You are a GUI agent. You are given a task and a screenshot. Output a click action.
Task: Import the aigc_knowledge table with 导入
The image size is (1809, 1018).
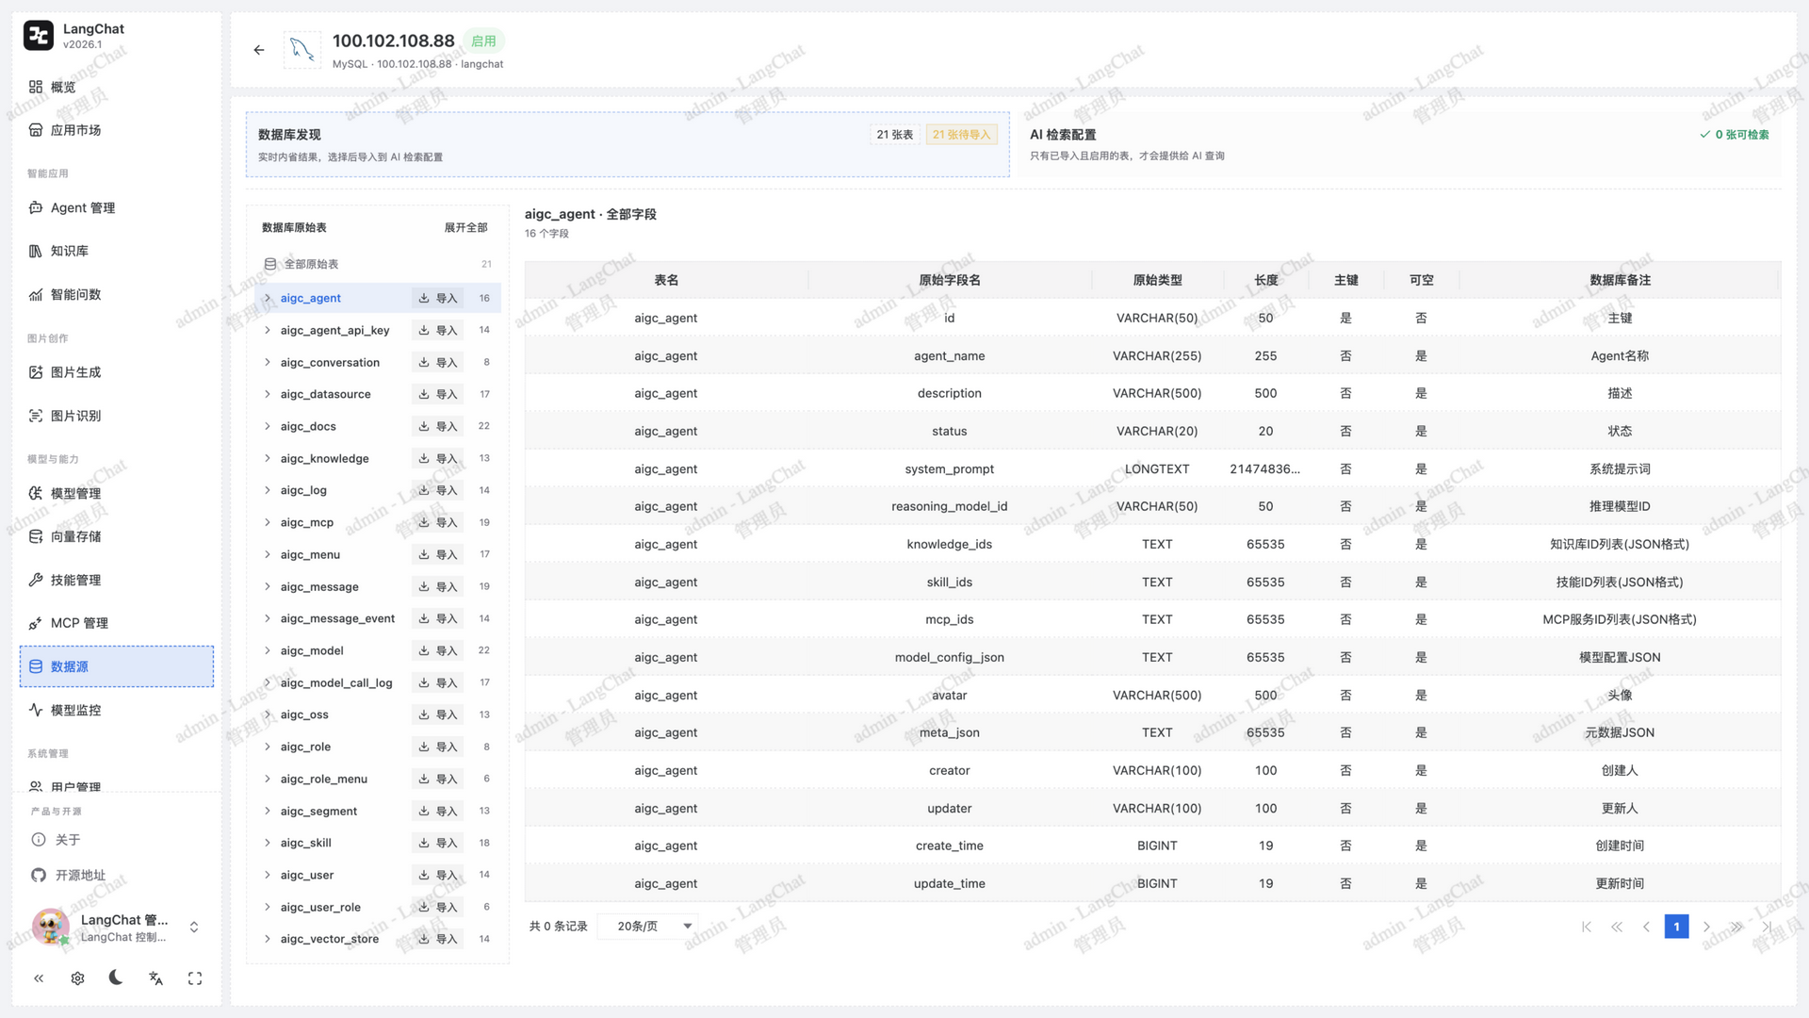click(x=438, y=458)
